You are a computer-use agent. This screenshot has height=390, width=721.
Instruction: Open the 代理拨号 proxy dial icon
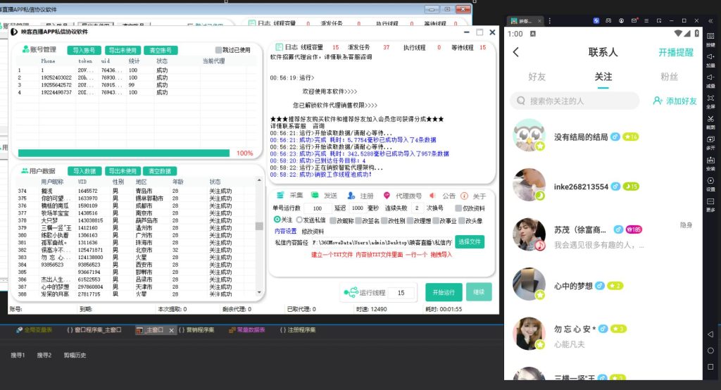pos(387,196)
